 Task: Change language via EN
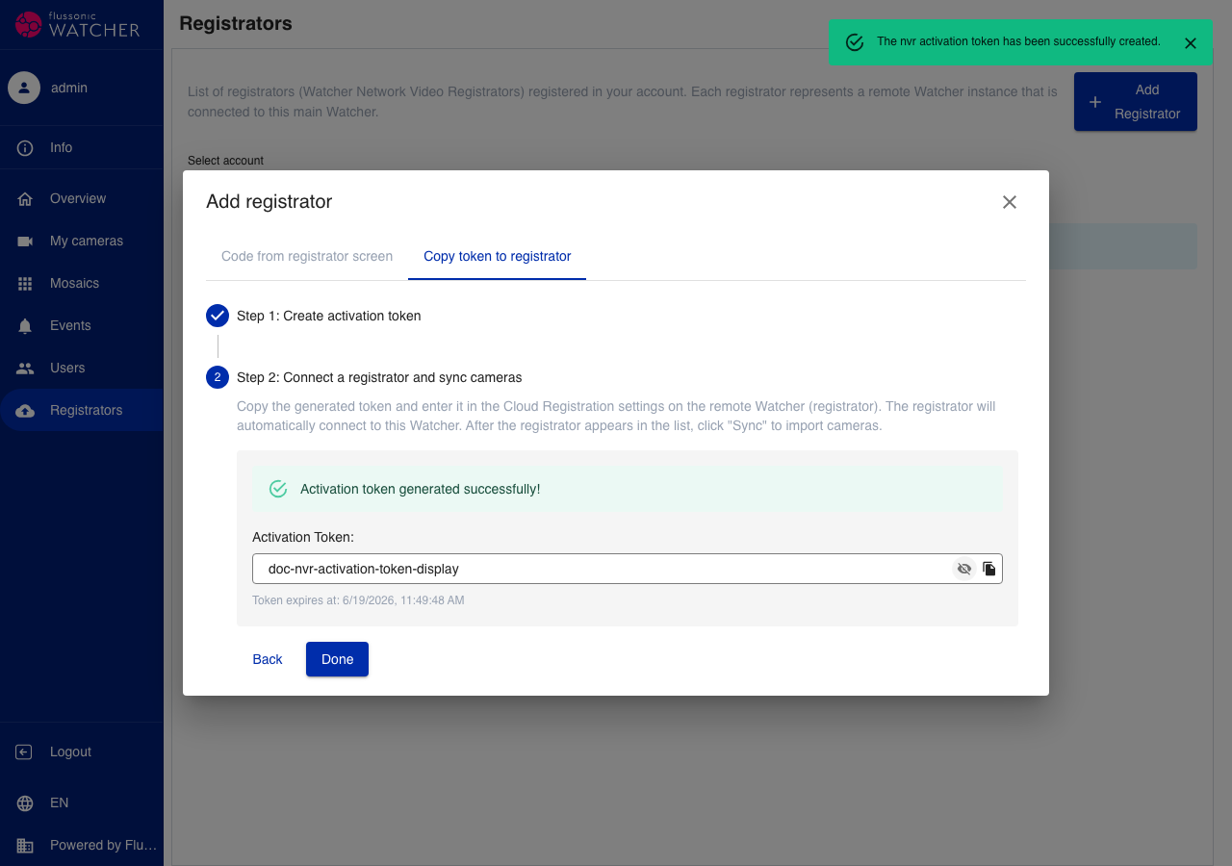[x=82, y=803]
